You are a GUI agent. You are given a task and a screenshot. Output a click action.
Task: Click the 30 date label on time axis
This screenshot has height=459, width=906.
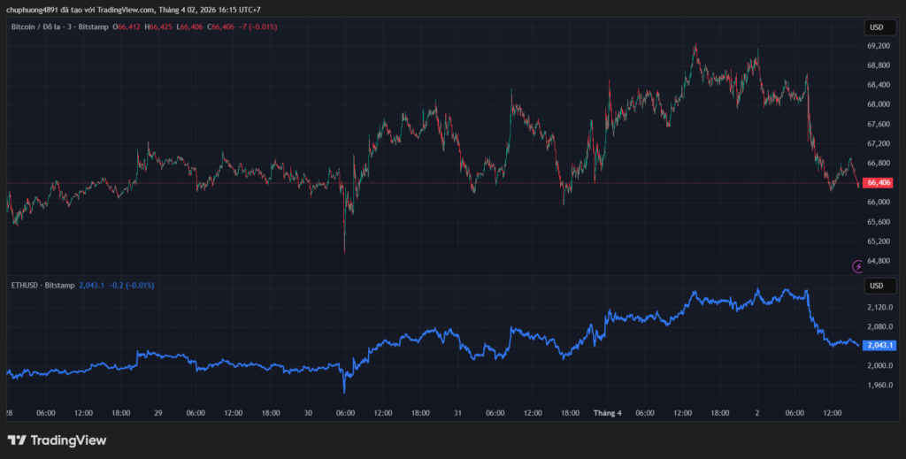(x=308, y=412)
